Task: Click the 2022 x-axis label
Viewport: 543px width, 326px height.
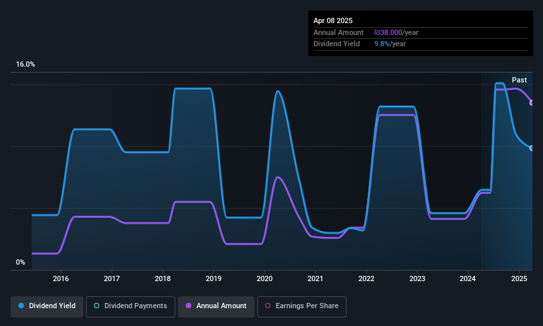Action: [366, 278]
